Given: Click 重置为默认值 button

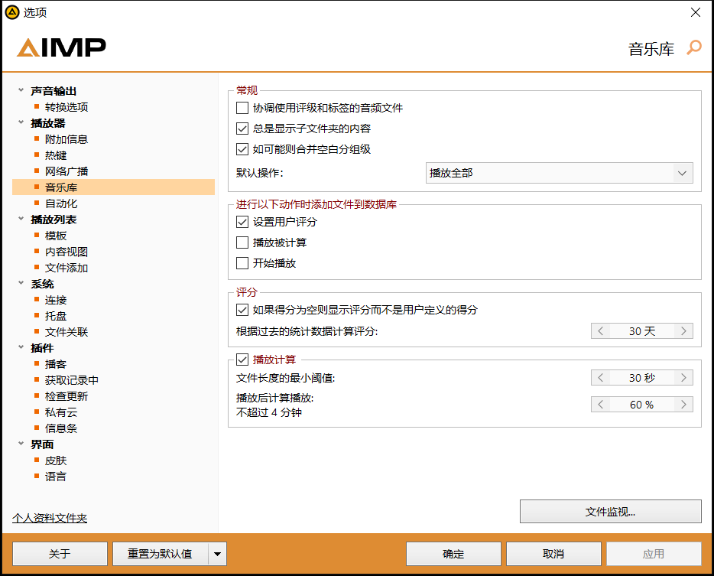Looking at the screenshot, I should pos(161,554).
